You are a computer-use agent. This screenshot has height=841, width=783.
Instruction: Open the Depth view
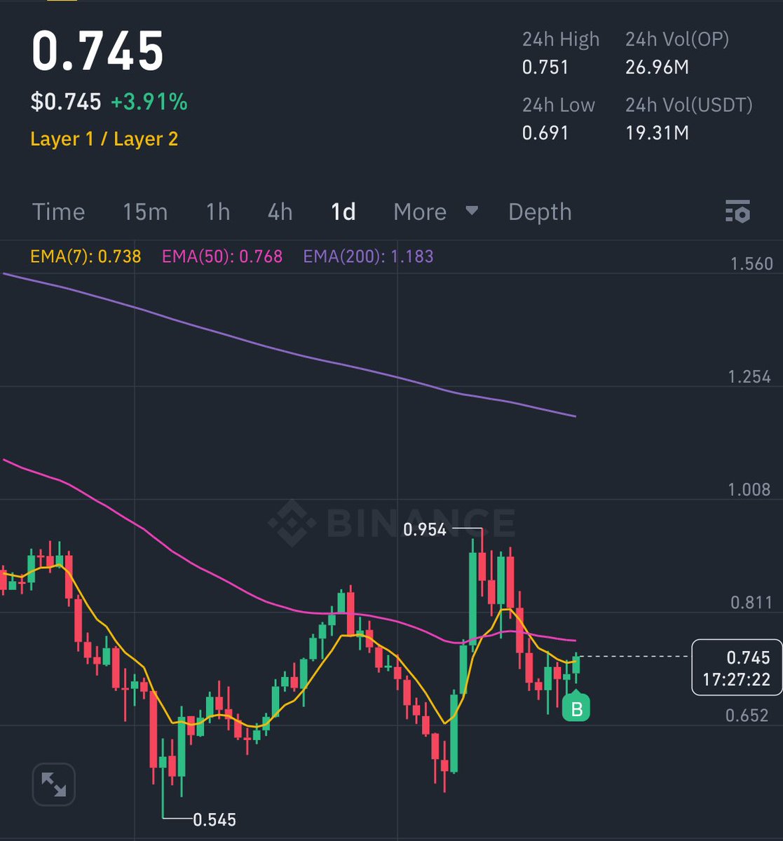pyautogui.click(x=539, y=212)
